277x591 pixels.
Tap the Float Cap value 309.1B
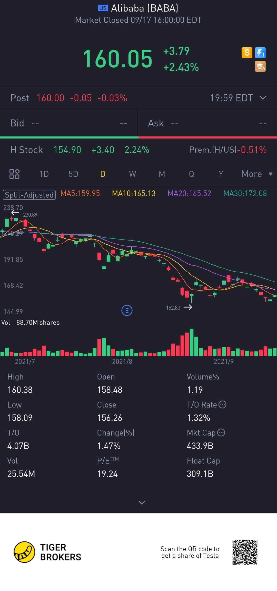(x=200, y=474)
